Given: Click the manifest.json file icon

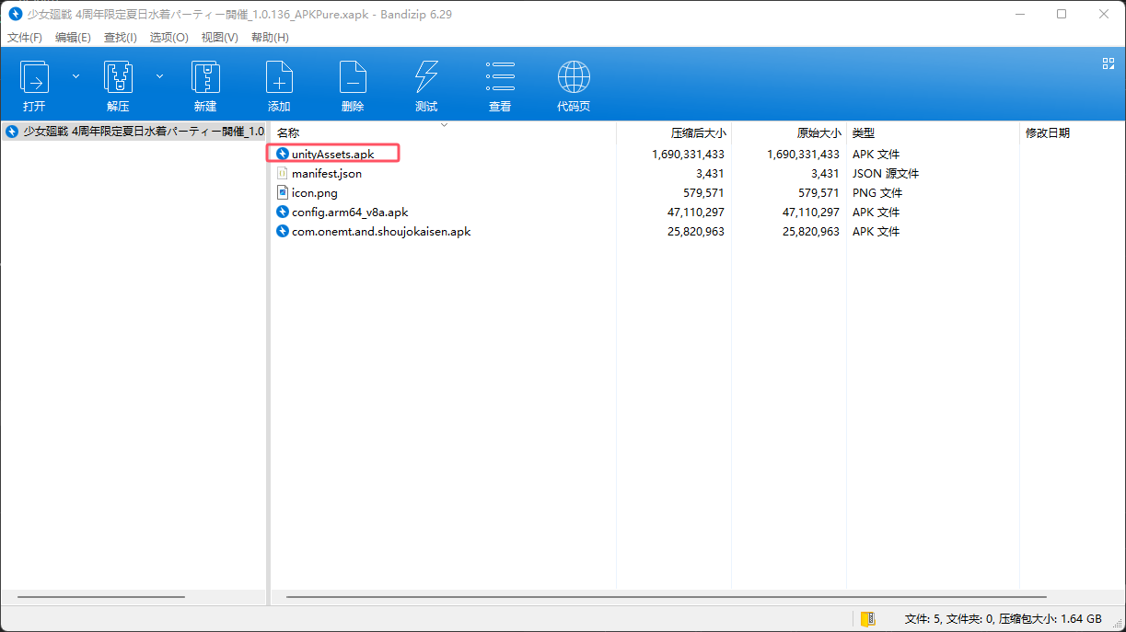Looking at the screenshot, I should [283, 173].
